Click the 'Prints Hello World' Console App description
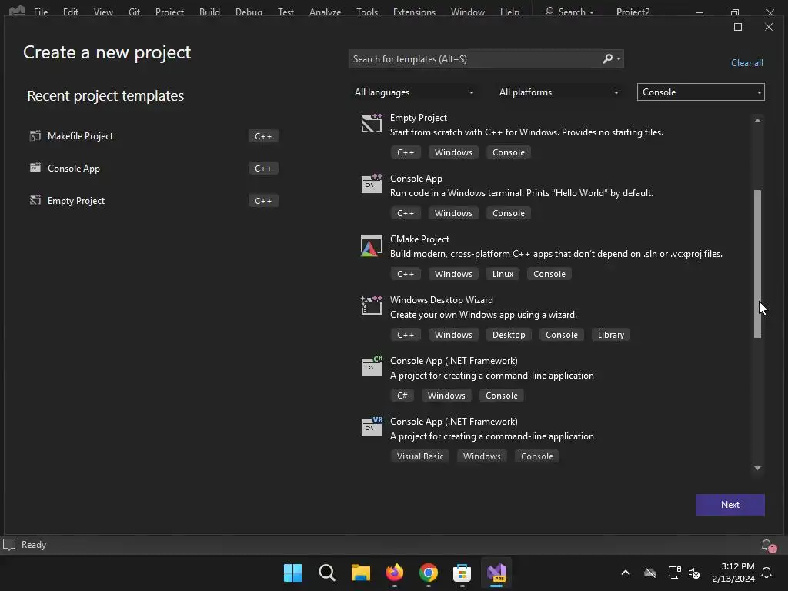This screenshot has width=788, height=591. (x=522, y=193)
